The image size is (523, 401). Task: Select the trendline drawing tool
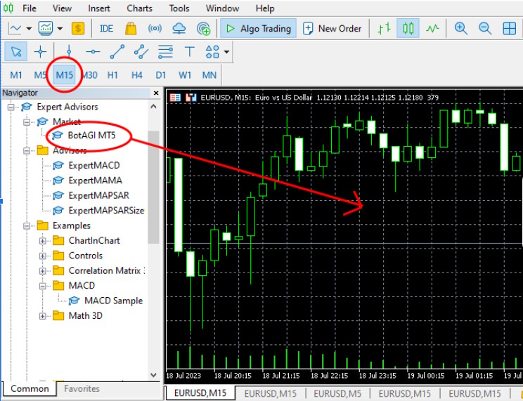117,52
